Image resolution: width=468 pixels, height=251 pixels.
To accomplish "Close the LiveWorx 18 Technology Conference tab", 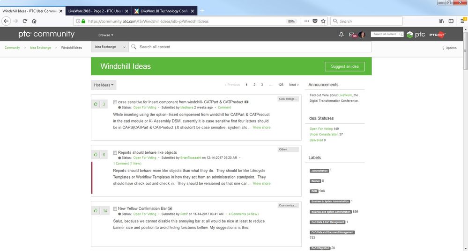I will [x=193, y=11].
